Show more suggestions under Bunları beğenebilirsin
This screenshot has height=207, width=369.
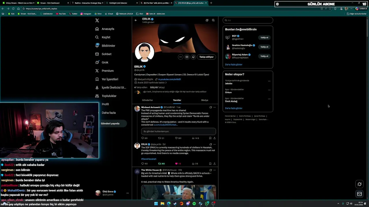click(234, 65)
